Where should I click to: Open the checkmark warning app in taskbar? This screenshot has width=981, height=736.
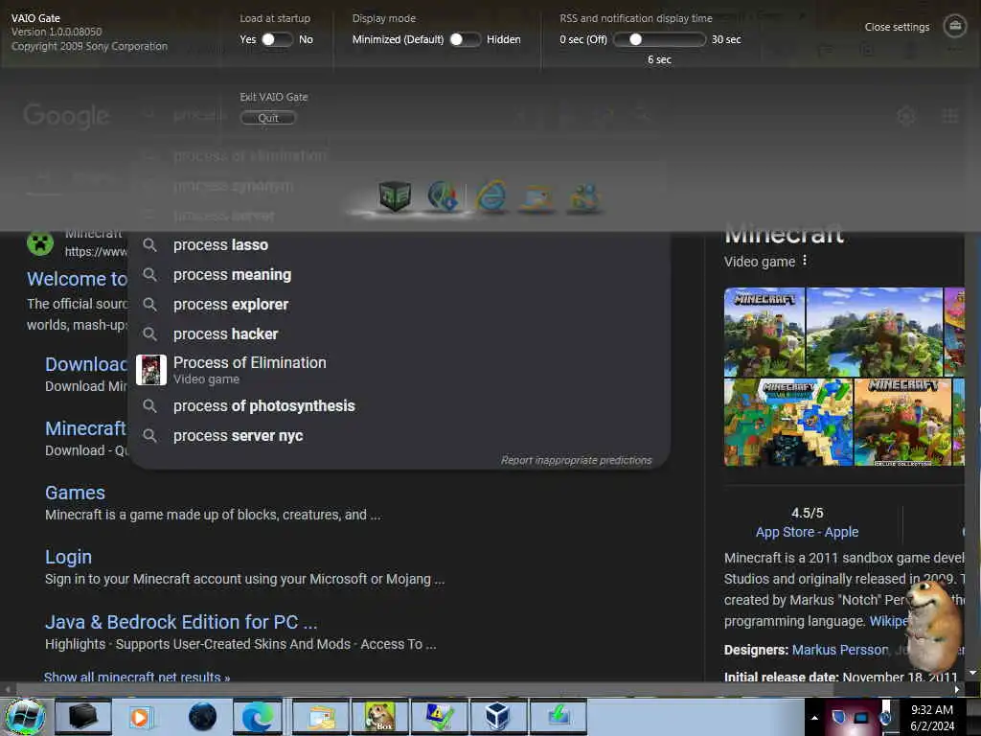pos(439,717)
